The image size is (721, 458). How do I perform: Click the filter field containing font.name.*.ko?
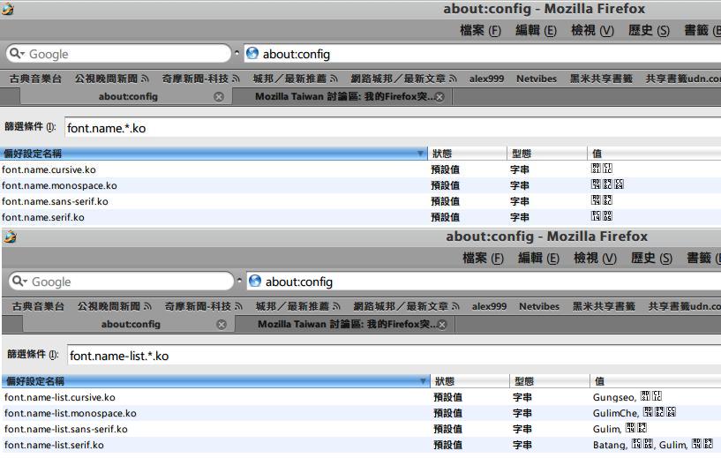coord(392,127)
